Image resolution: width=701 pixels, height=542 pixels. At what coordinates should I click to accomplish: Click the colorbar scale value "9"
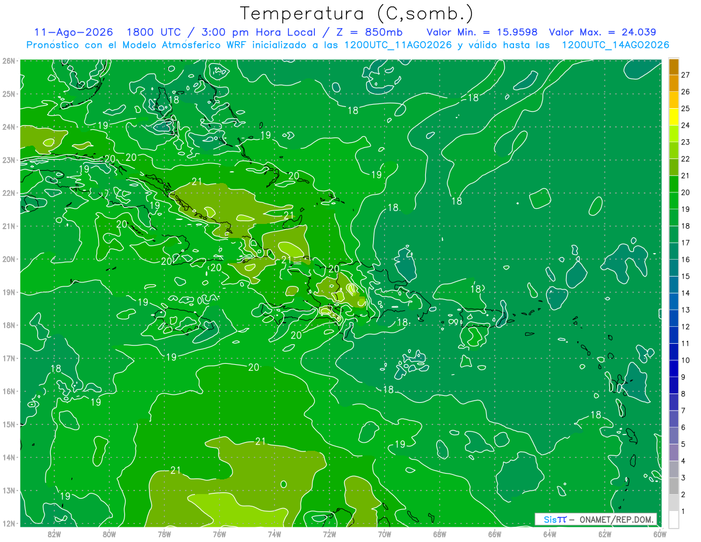tap(683, 377)
